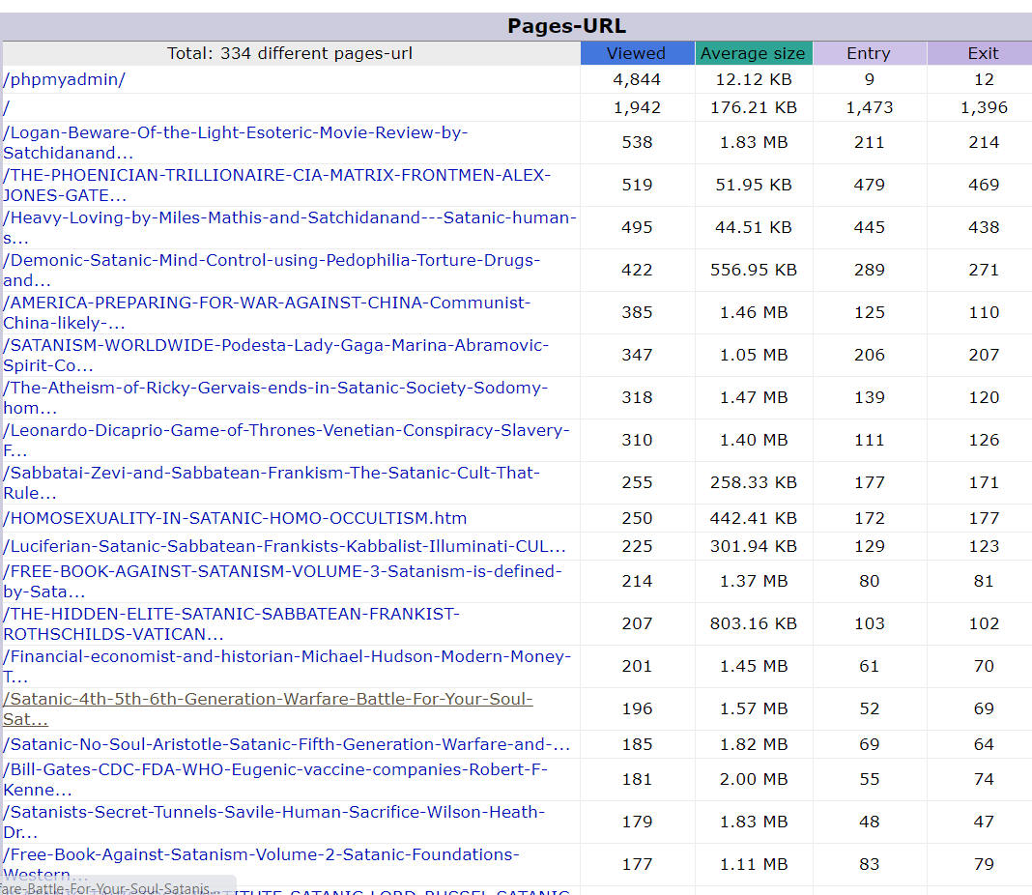The image size is (1032, 895).
Task: Click the exit value "1,396"
Action: (x=984, y=107)
